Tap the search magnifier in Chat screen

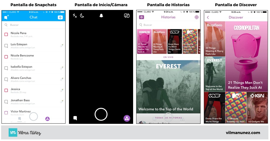[6, 25]
